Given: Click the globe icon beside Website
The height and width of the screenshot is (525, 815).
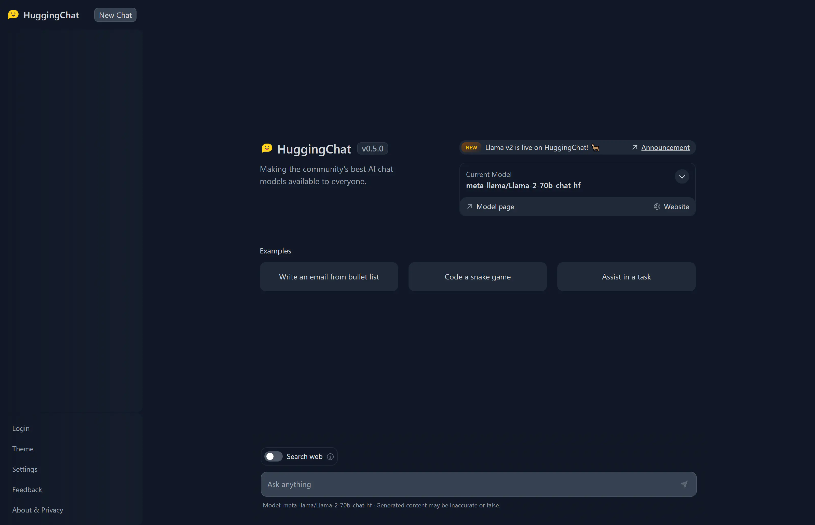Looking at the screenshot, I should pyautogui.click(x=657, y=207).
